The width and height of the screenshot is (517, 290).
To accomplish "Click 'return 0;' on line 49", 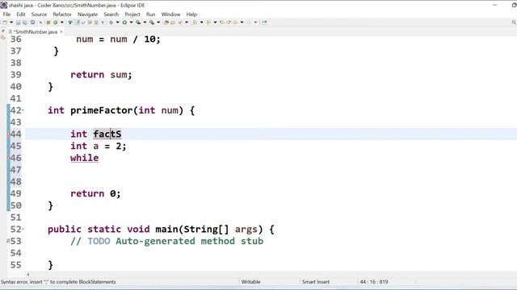I will pyautogui.click(x=95, y=193).
